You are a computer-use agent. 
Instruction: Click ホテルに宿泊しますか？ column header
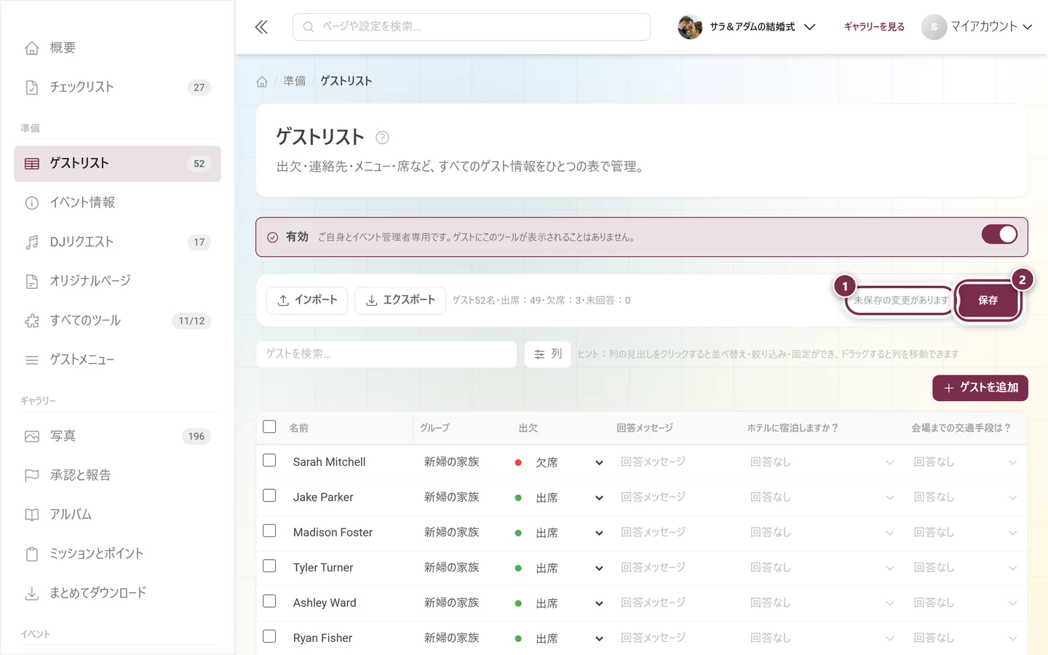(793, 428)
